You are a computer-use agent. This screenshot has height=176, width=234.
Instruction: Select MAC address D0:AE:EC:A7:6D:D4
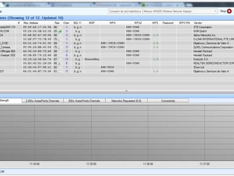click(37, 35)
